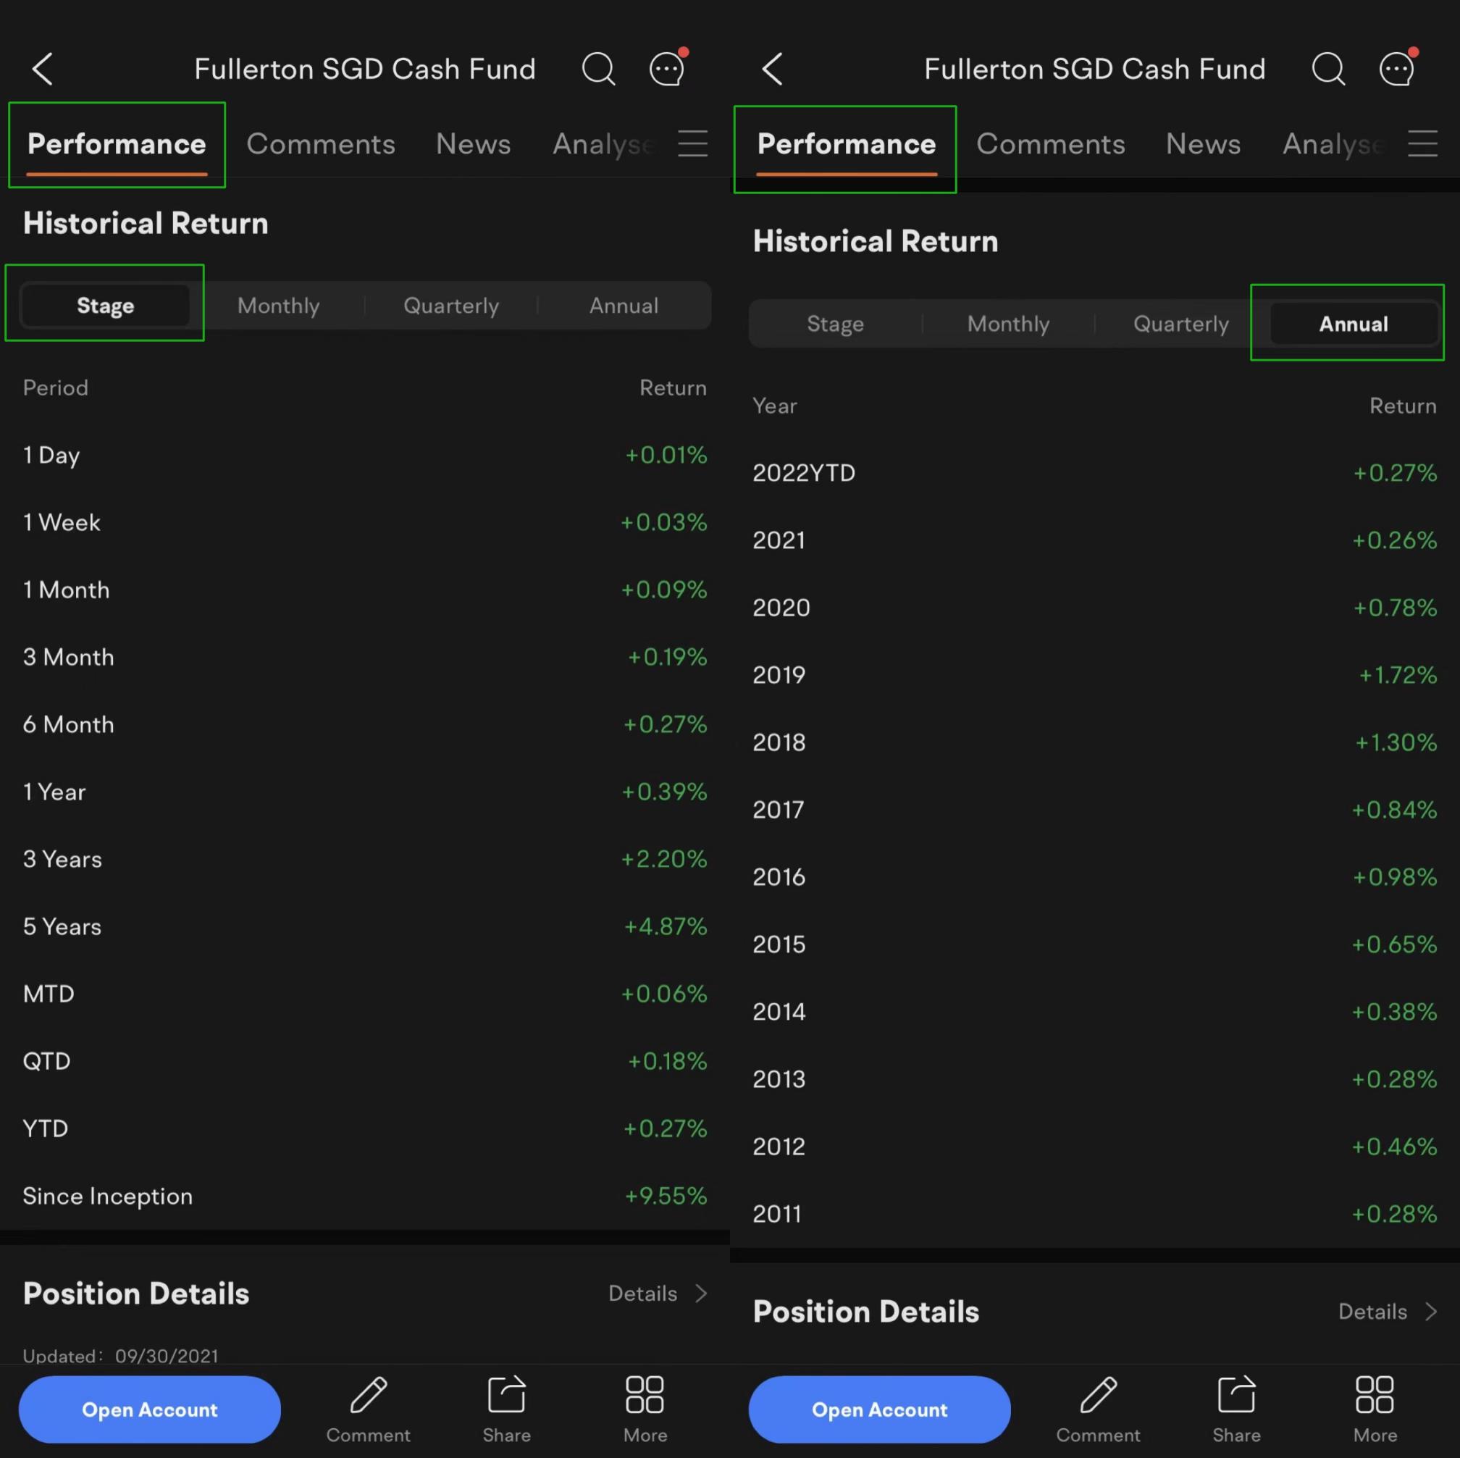Click Open Account button right screen

pyautogui.click(x=879, y=1407)
